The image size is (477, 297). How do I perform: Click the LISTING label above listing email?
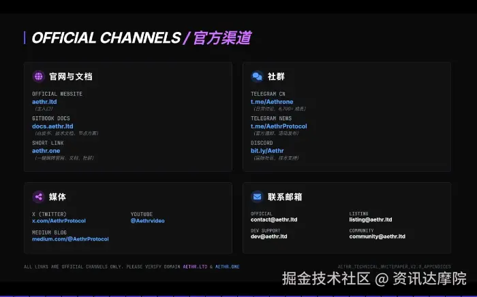(x=358, y=214)
